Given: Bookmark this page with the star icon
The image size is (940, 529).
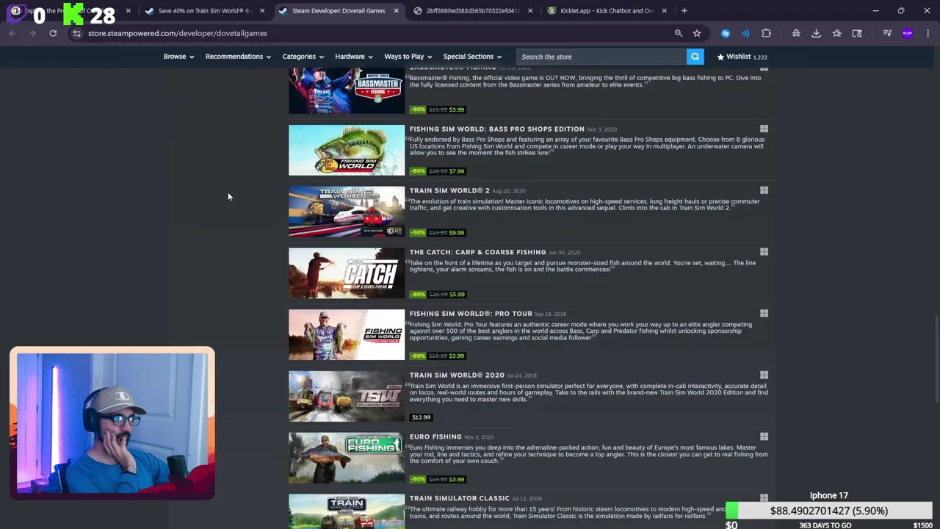Looking at the screenshot, I should (697, 33).
